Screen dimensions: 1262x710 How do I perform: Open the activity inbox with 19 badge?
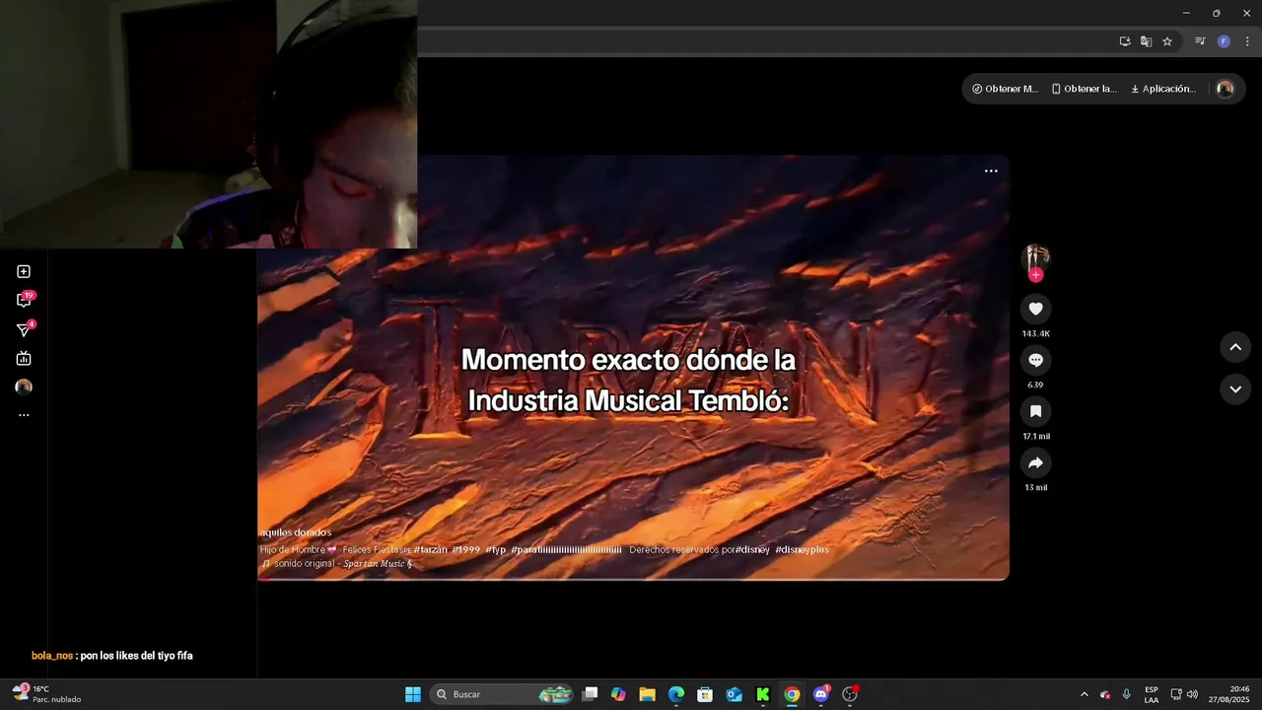tap(24, 300)
